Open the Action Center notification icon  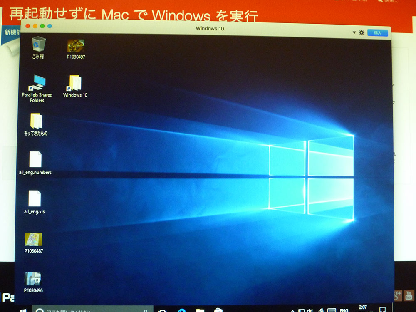point(382,310)
